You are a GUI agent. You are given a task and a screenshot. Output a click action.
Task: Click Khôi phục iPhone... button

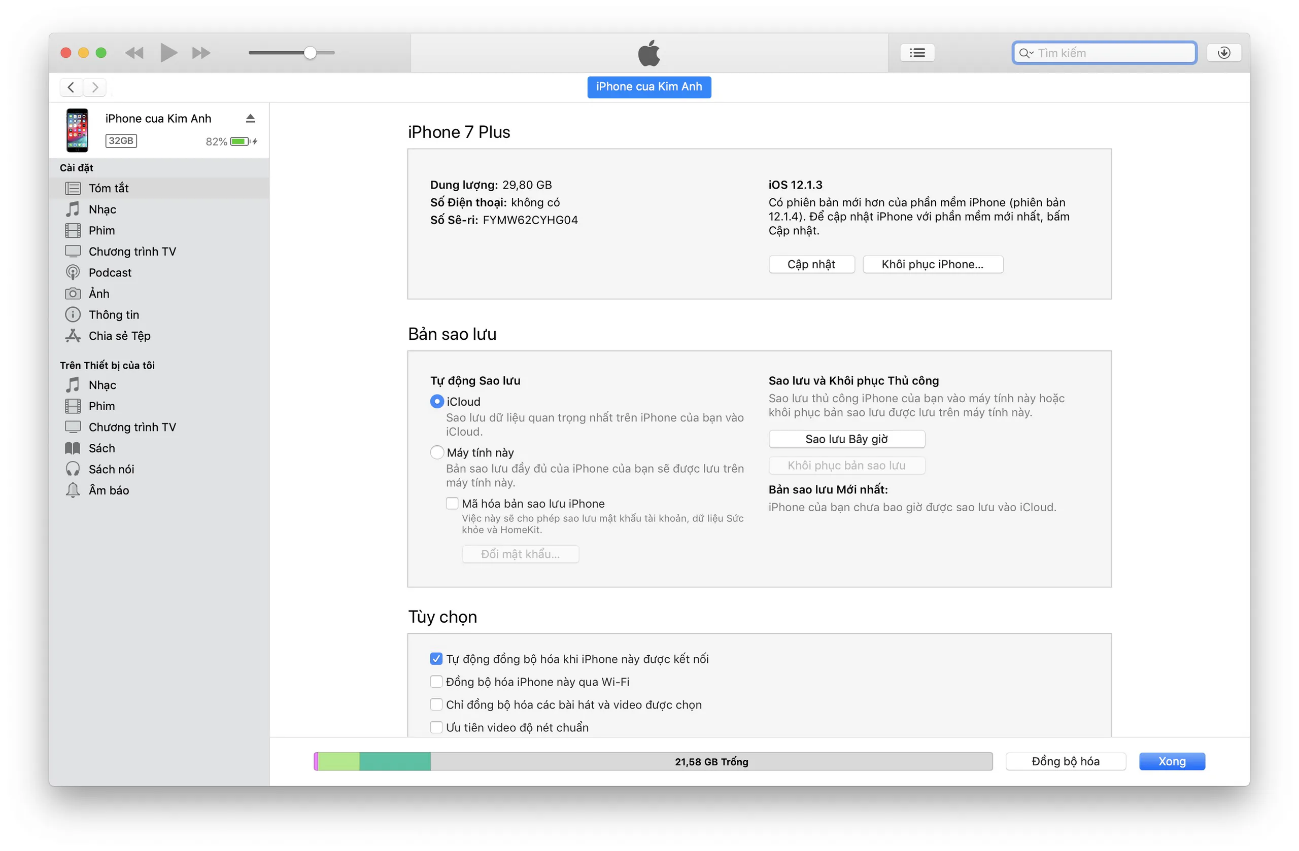click(932, 265)
